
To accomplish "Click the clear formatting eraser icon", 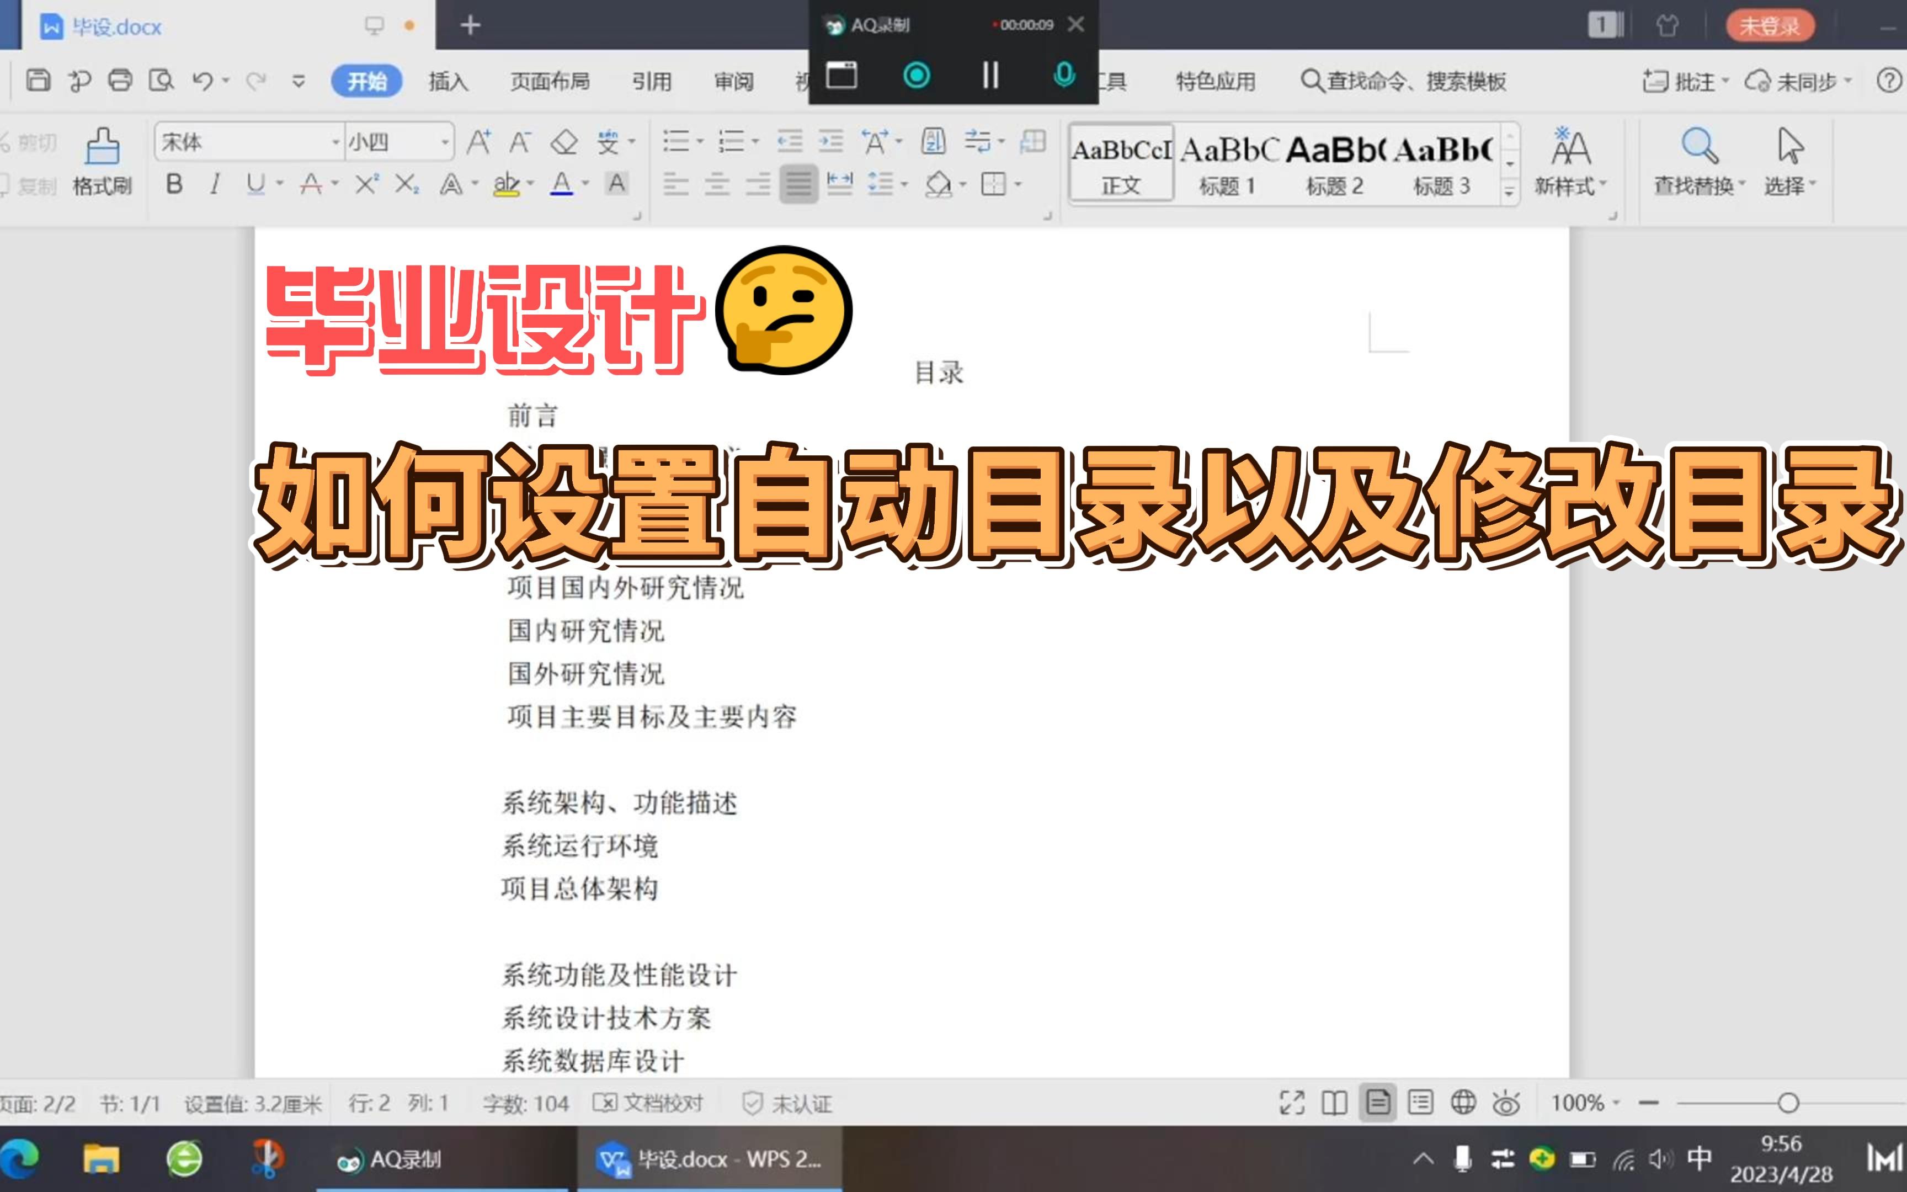I will click(563, 143).
